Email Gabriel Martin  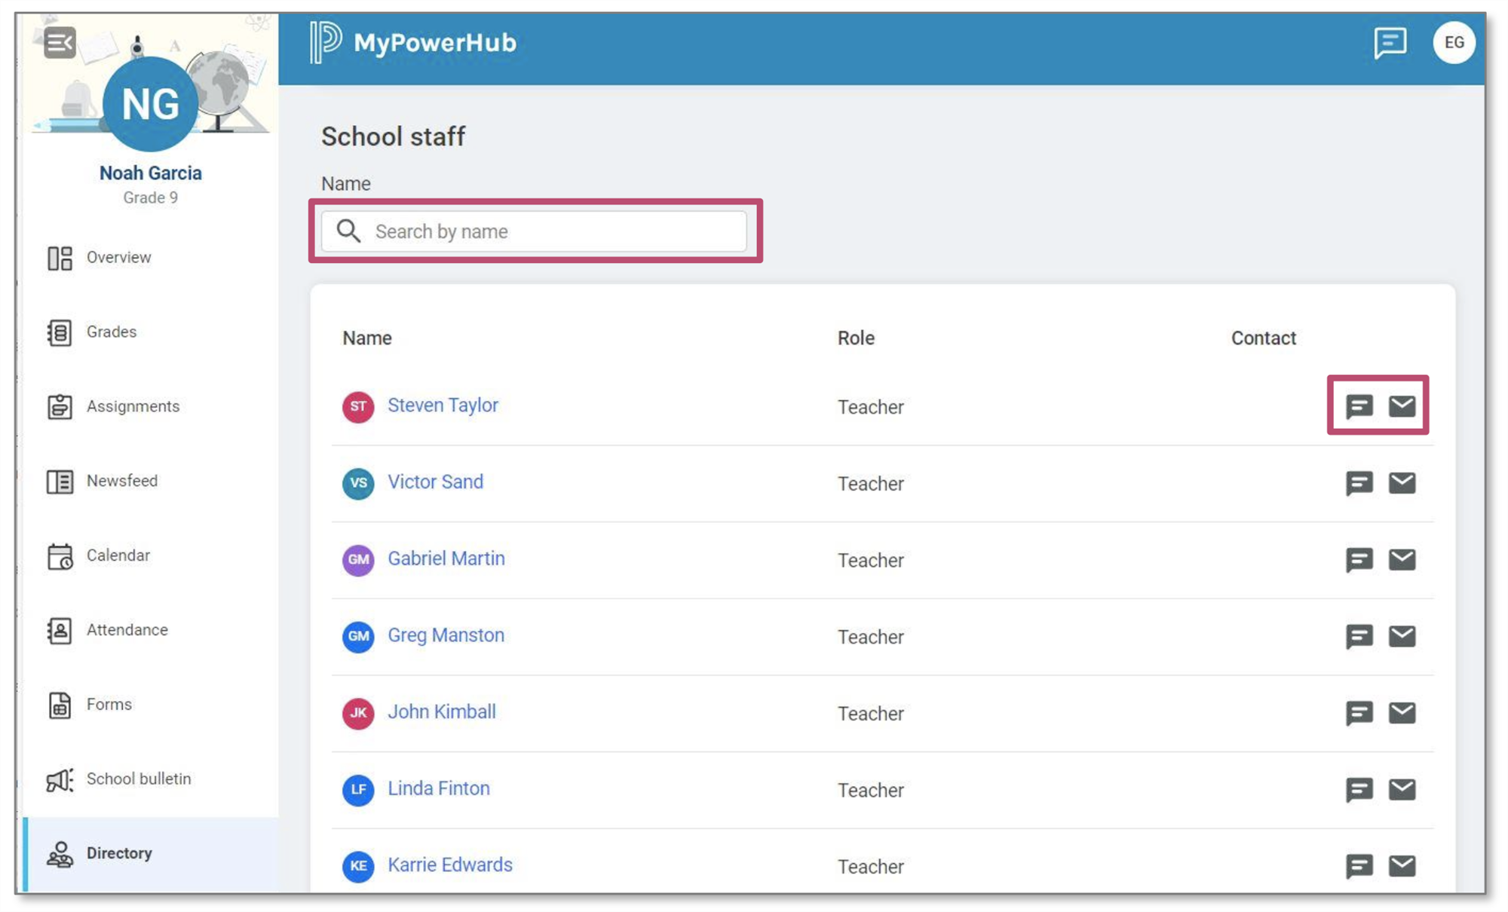tap(1402, 559)
